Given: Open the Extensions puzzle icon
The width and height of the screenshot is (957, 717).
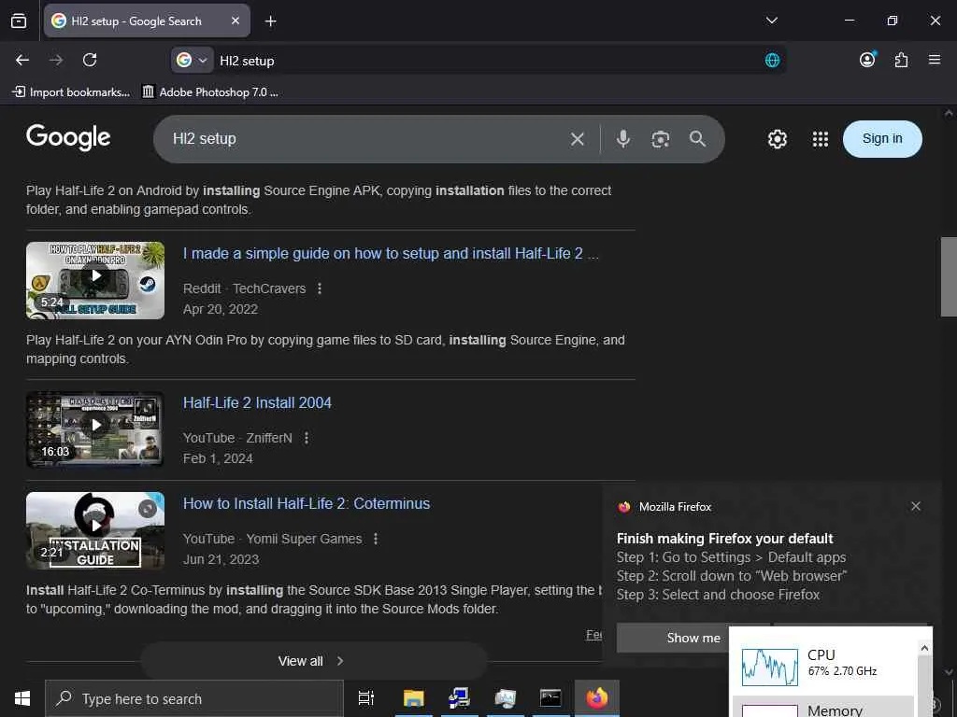Looking at the screenshot, I should [x=901, y=60].
